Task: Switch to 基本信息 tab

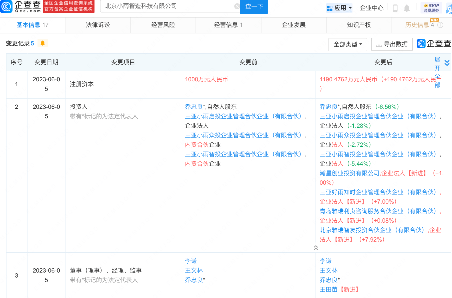Action: click(x=32, y=25)
